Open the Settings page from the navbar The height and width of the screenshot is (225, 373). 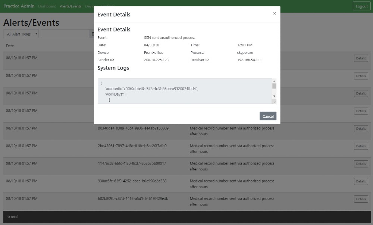click(109, 6)
